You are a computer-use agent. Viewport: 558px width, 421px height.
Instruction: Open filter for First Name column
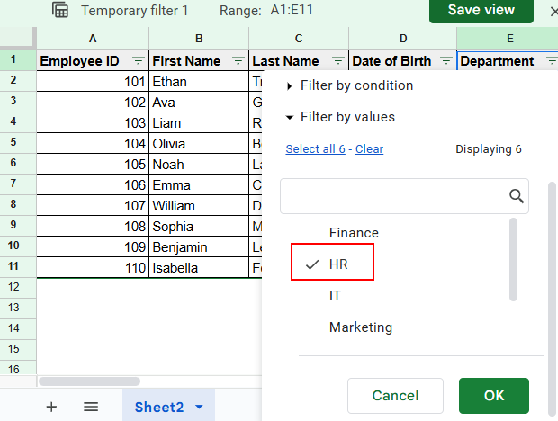click(x=238, y=61)
